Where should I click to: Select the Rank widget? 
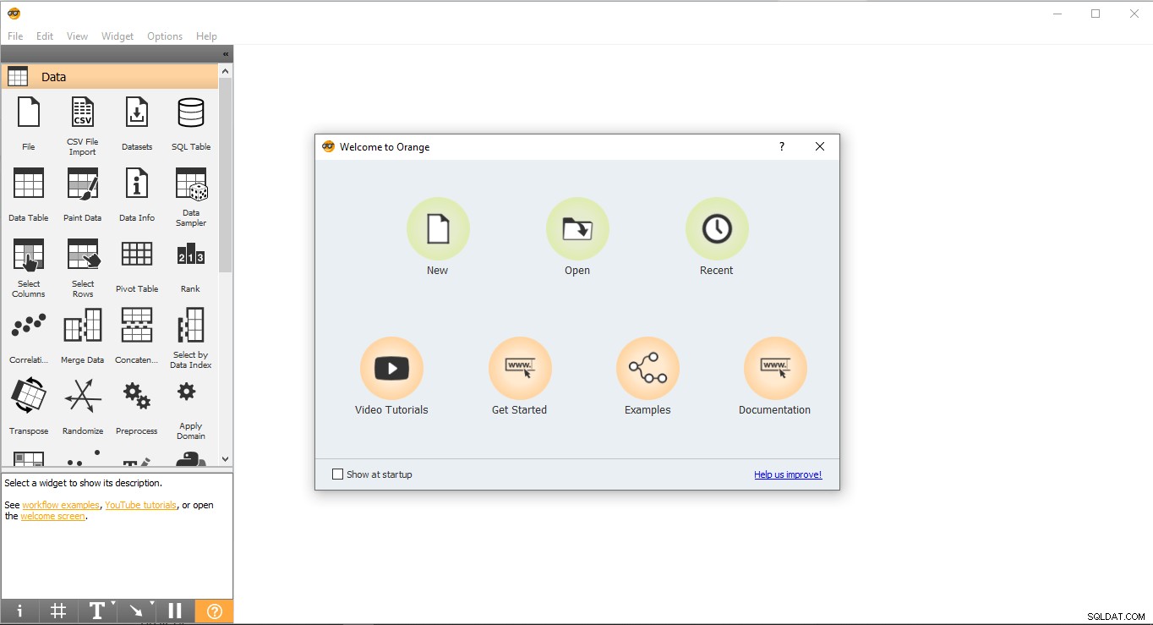click(191, 255)
